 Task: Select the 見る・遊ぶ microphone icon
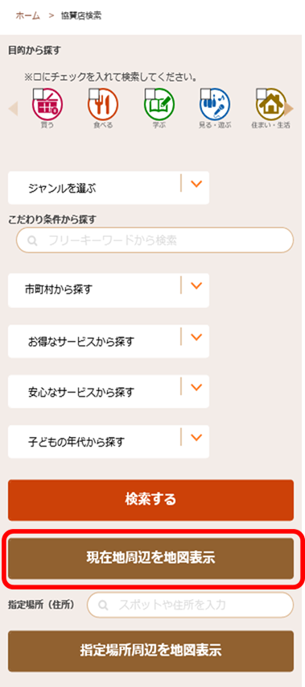215,105
